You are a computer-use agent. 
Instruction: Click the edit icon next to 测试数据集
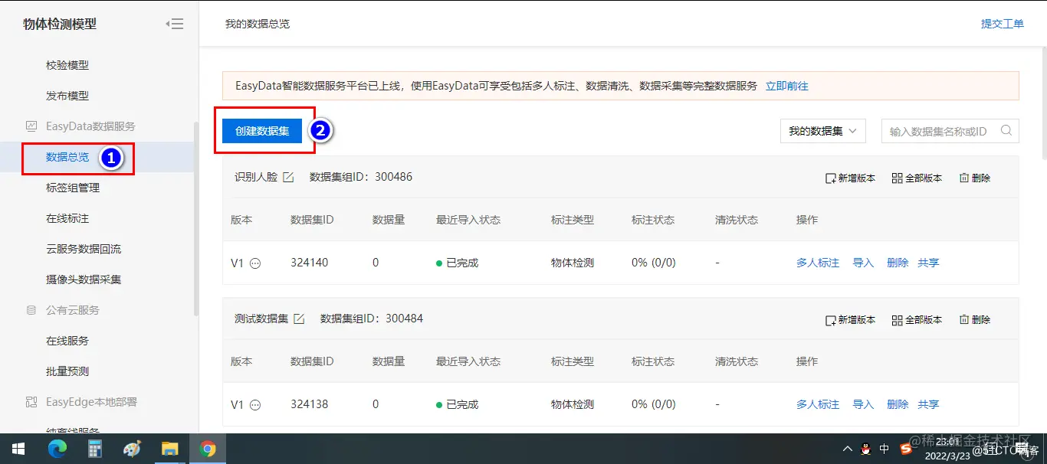[299, 319]
